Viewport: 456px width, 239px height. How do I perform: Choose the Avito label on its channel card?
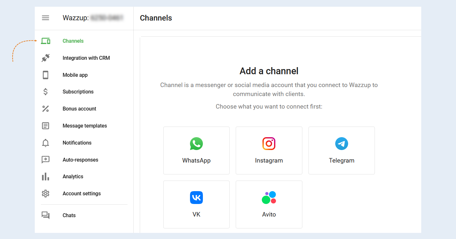(269, 215)
